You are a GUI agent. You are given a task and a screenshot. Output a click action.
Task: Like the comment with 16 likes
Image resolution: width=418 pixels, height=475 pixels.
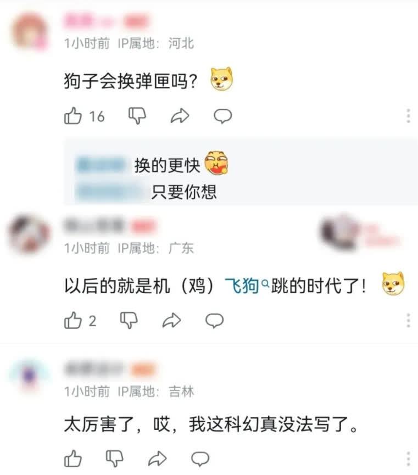(73, 116)
